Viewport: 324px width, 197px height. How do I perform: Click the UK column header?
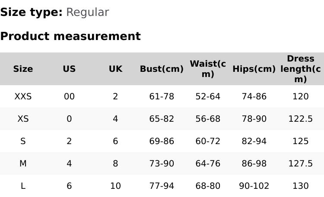(x=115, y=69)
